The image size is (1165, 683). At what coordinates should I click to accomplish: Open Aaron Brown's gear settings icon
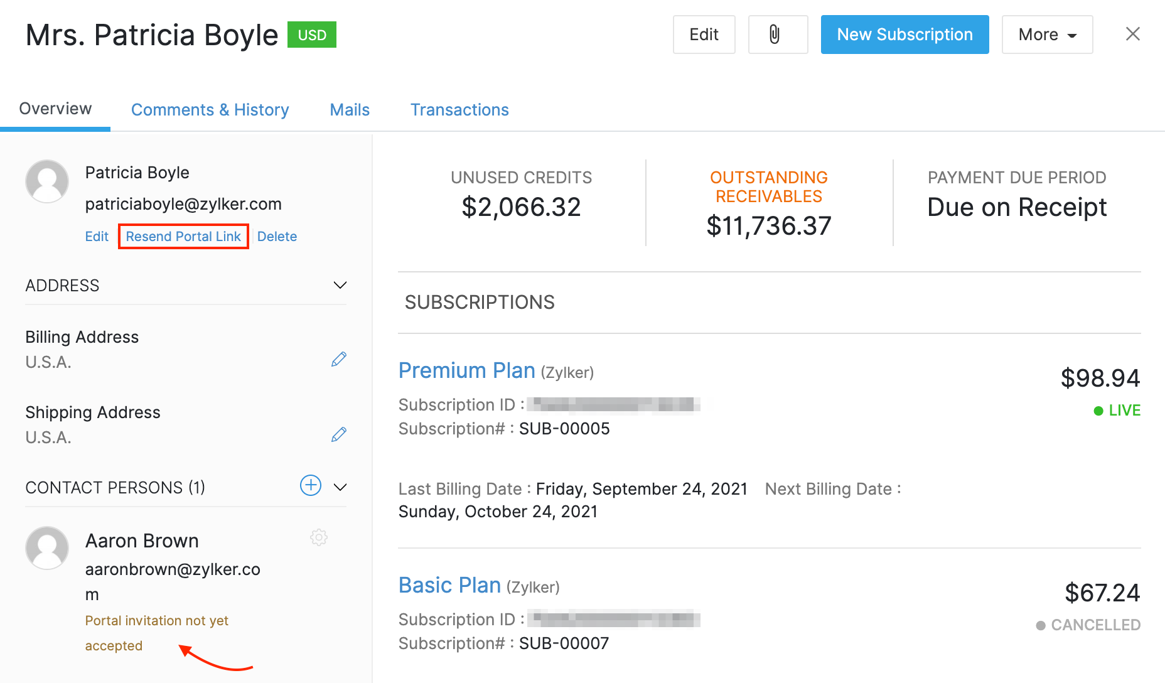pos(319,537)
